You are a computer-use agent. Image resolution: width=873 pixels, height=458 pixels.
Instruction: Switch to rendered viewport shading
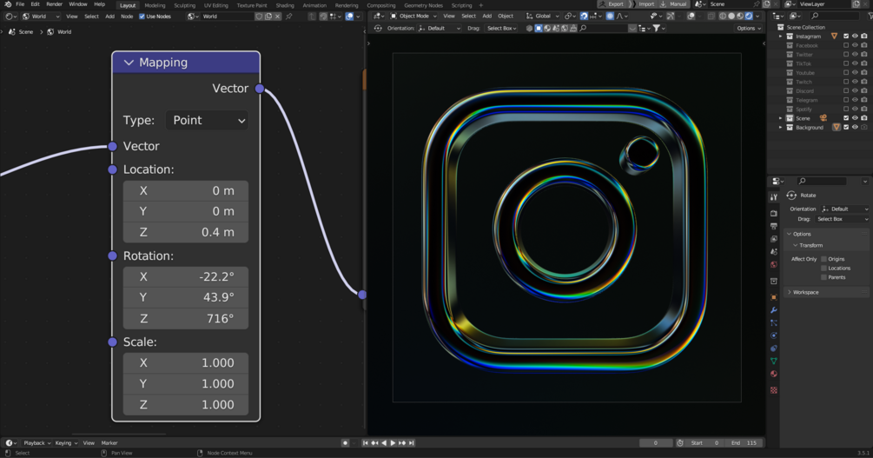click(749, 17)
